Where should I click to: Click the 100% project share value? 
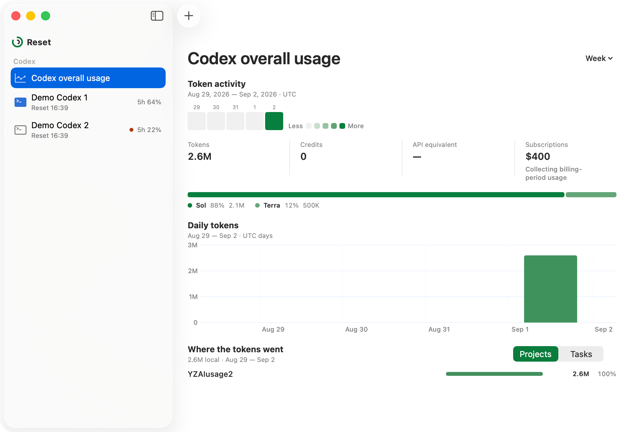coord(607,374)
